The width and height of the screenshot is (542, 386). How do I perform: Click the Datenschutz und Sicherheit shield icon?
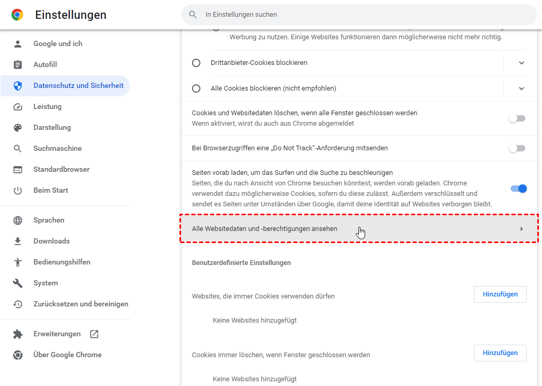point(18,86)
